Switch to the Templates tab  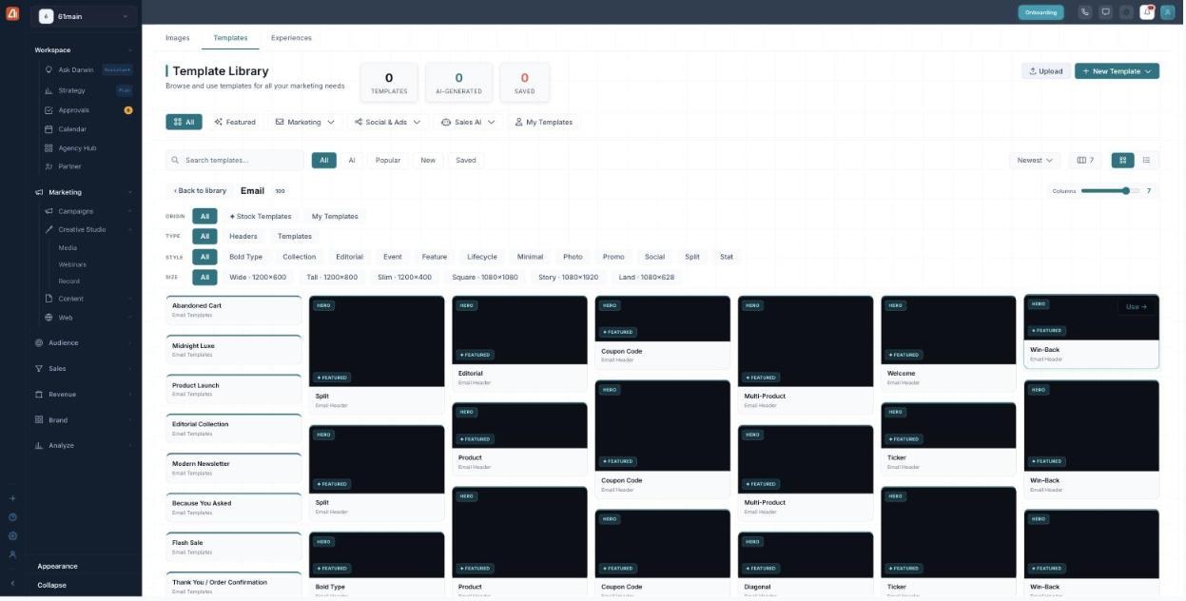(230, 38)
